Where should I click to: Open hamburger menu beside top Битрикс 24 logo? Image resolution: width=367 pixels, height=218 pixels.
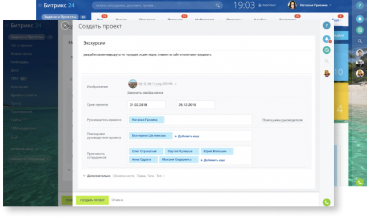pos(40,5)
